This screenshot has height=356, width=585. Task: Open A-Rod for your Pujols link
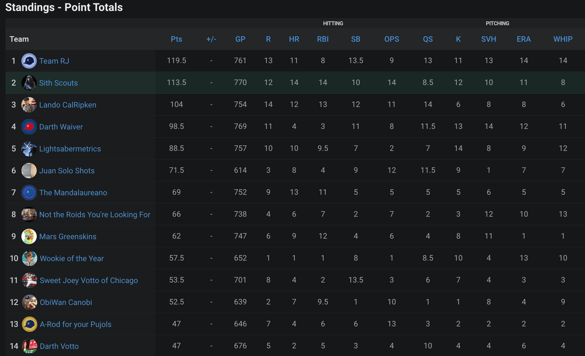tap(76, 324)
